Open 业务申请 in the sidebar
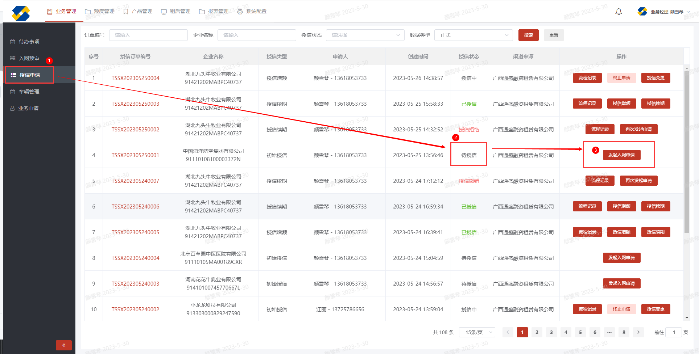The height and width of the screenshot is (354, 699). click(x=28, y=108)
